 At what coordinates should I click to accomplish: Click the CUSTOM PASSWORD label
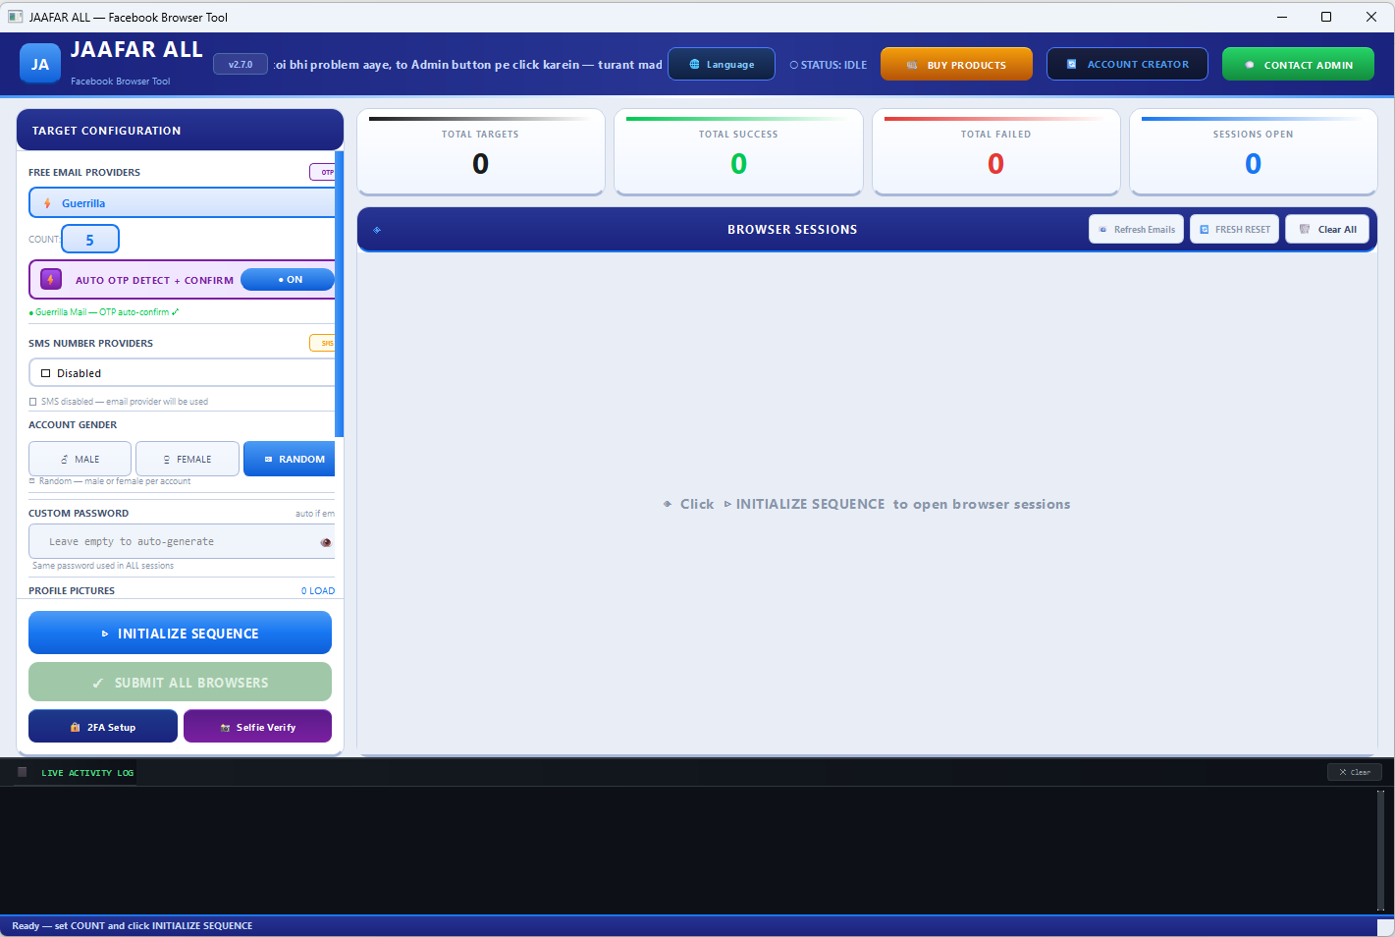pyautogui.click(x=79, y=514)
